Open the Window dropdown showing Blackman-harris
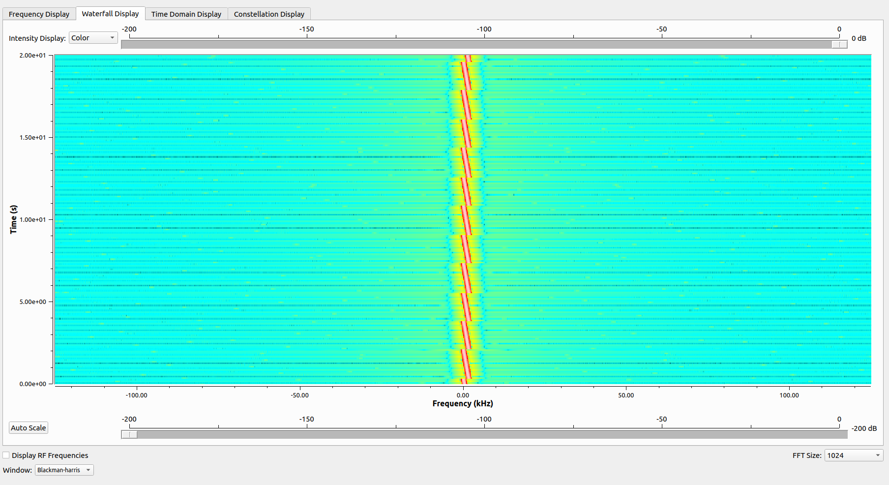 pyautogui.click(x=64, y=470)
